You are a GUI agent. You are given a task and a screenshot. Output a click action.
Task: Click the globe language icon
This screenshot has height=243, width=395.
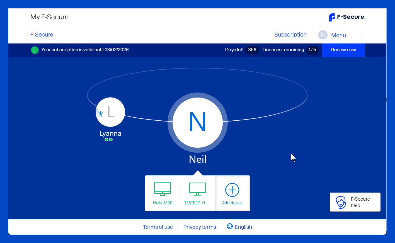point(230,226)
